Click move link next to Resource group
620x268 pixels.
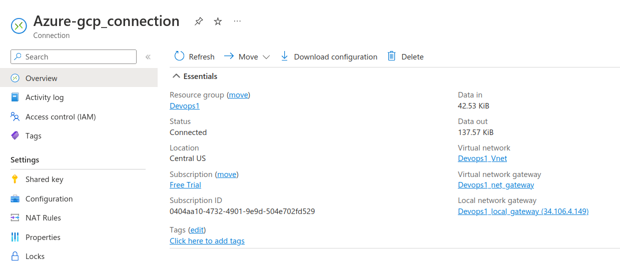tap(239, 95)
